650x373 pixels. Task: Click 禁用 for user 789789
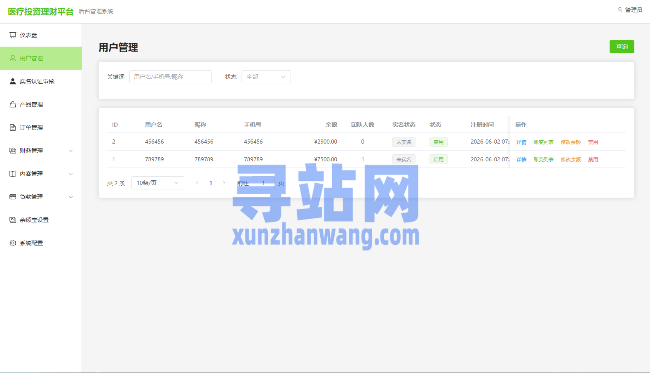click(x=593, y=159)
